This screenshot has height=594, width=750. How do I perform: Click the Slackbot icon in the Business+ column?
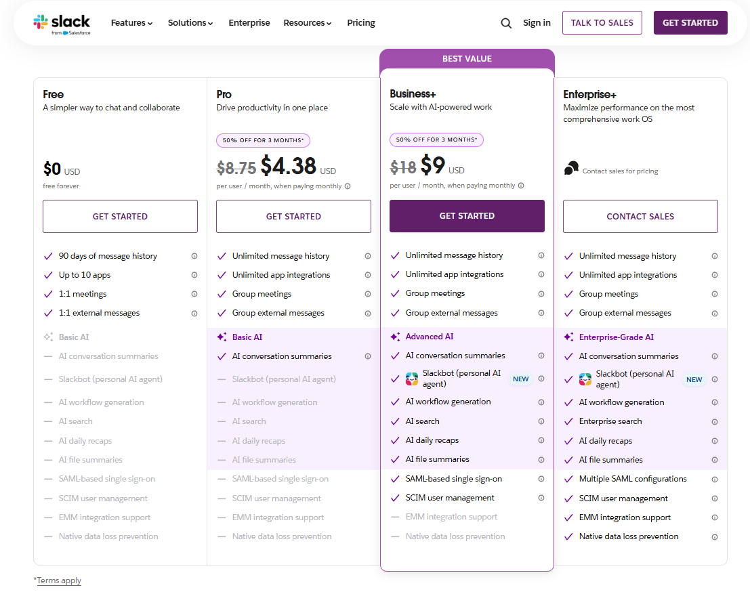point(412,379)
